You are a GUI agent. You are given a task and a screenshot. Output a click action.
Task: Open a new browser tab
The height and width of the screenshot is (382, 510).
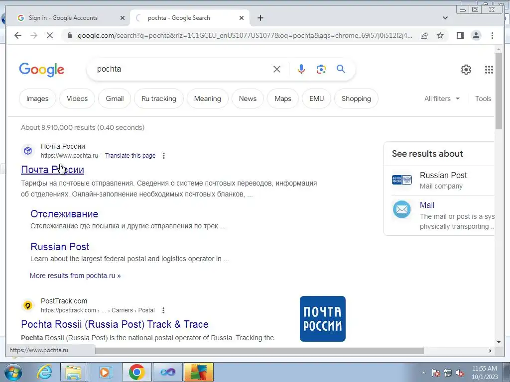(x=260, y=18)
